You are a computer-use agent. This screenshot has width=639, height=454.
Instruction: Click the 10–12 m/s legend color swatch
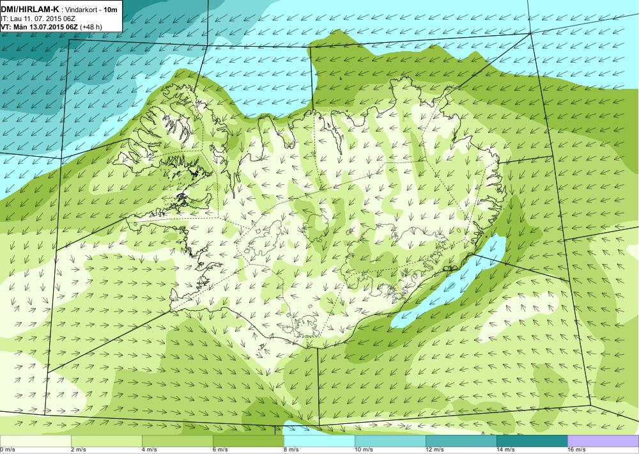pos(390,441)
